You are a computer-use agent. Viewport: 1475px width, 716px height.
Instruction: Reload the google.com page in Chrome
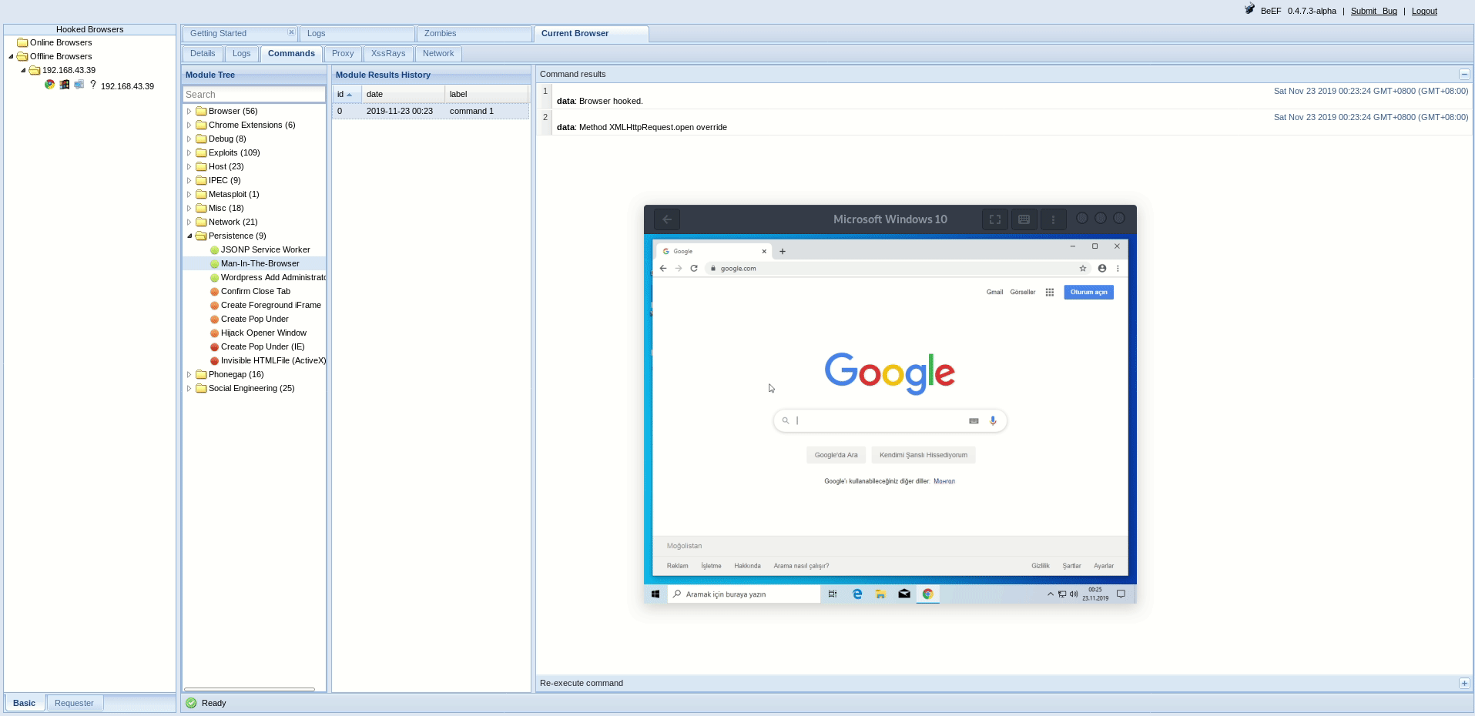tap(694, 268)
